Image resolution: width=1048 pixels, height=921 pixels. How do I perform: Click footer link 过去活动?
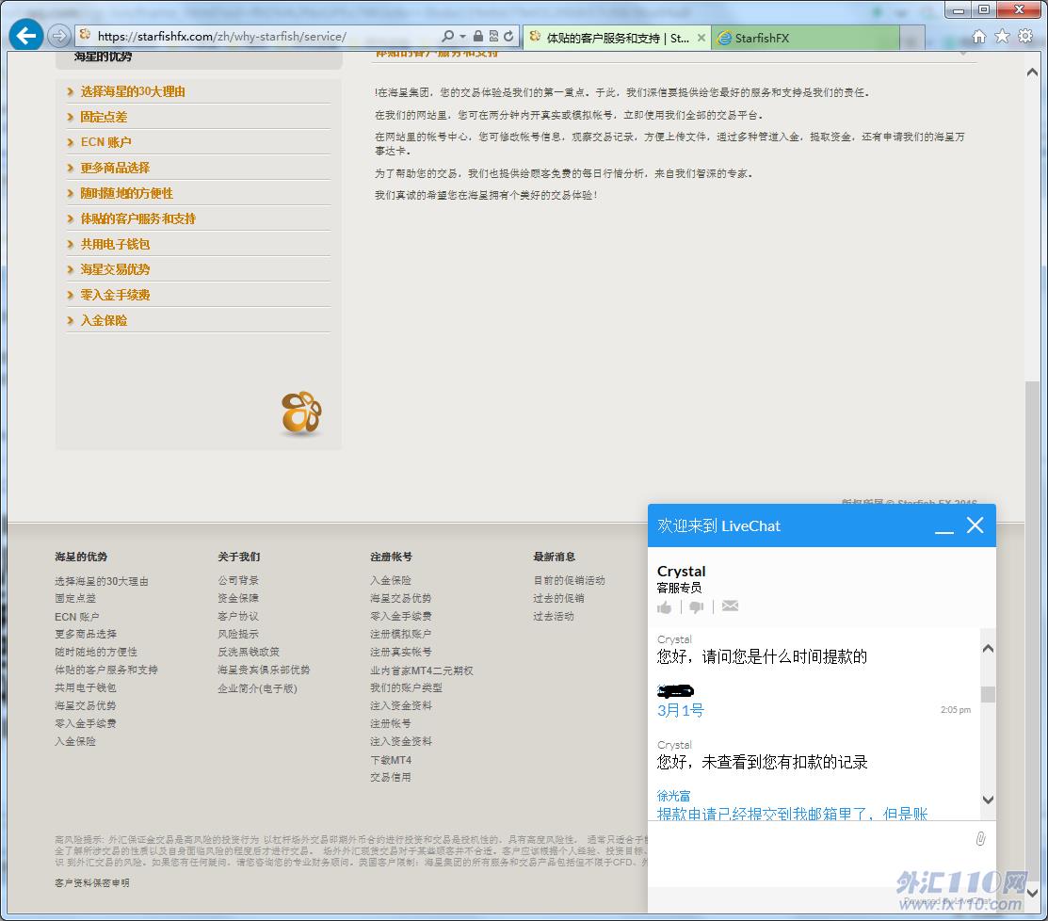[554, 616]
